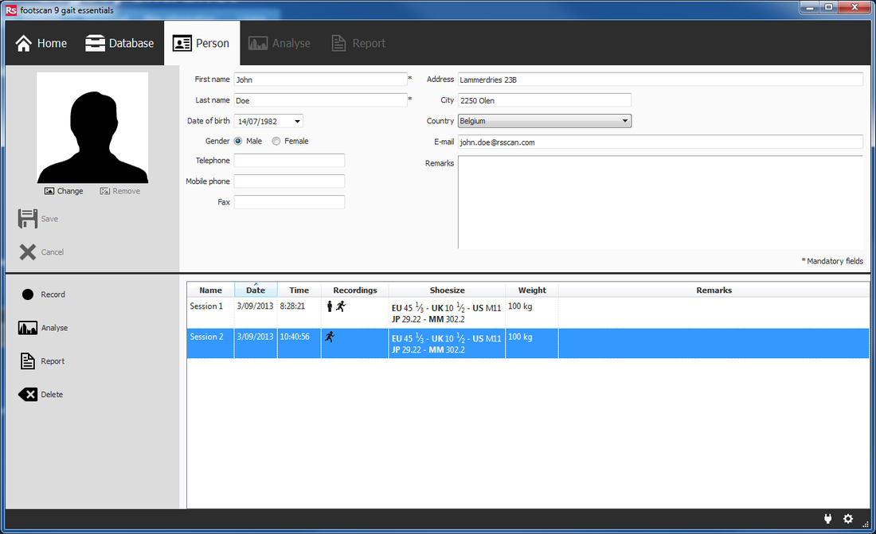
Task: Click the standing person icon in Session 1
Action: [330, 306]
